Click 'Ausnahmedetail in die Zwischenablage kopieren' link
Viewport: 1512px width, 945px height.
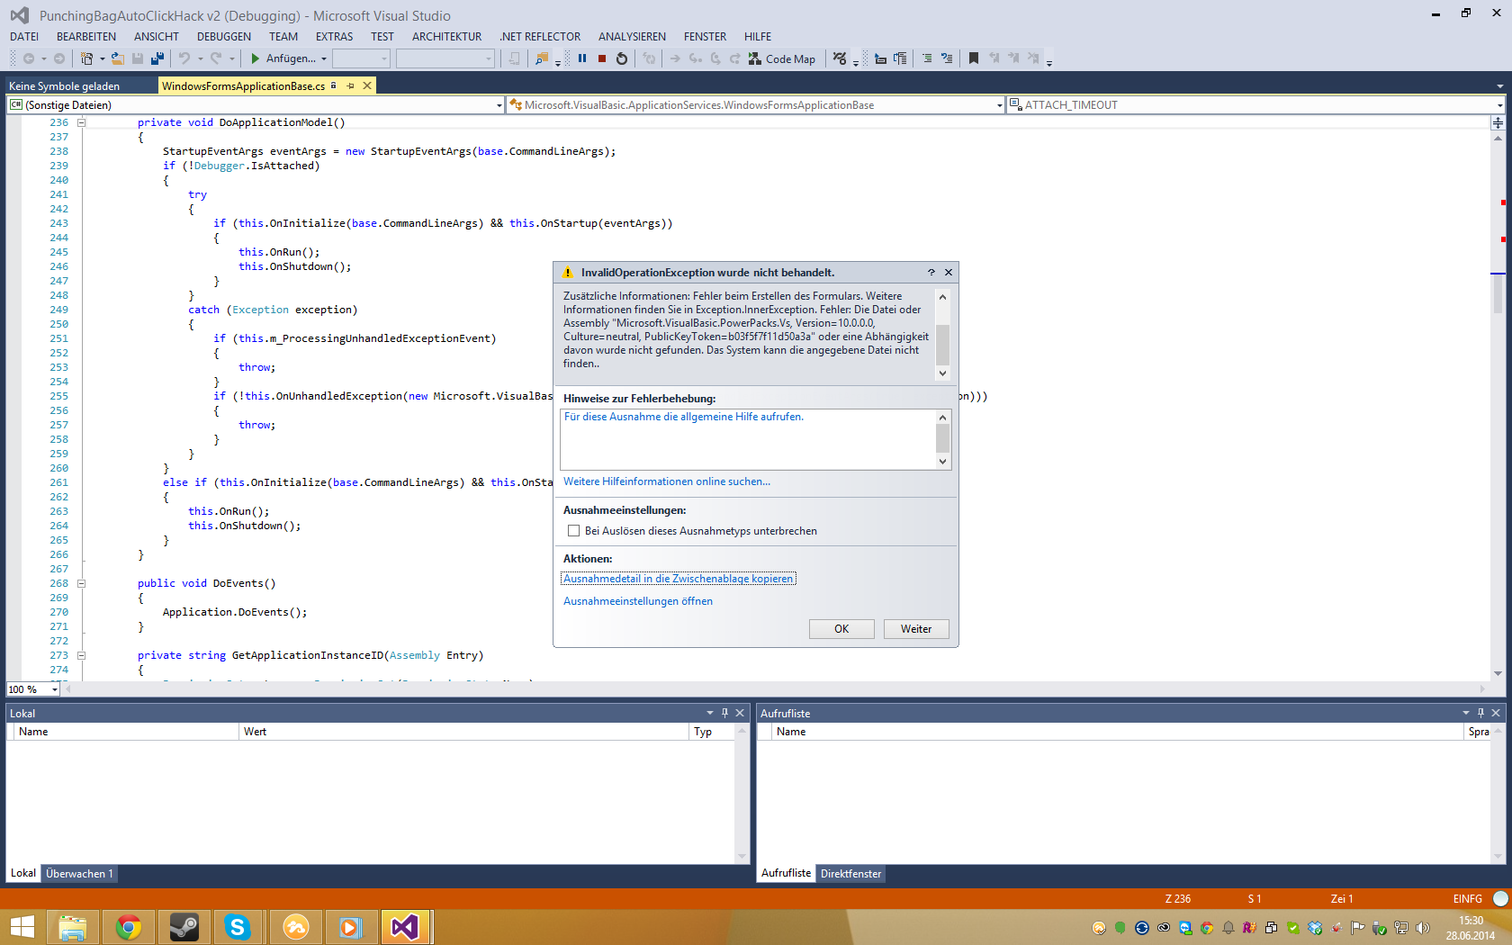[x=679, y=579]
